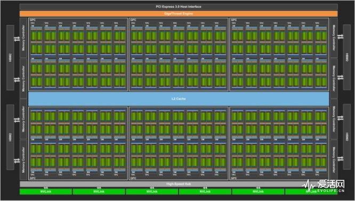This screenshot has width=355, height=201.
Task: Select the gray High-Speed Hub bar
Action: pos(179,184)
